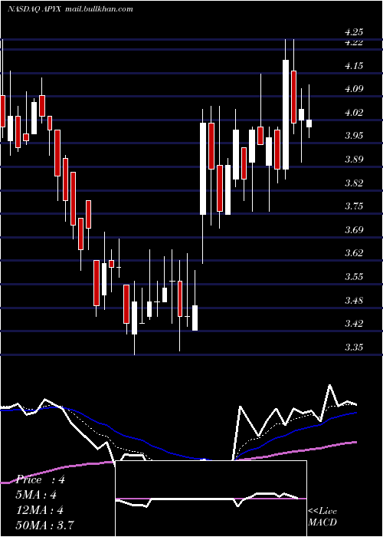Click the 4.15 price axis label

pyautogui.click(x=354, y=65)
